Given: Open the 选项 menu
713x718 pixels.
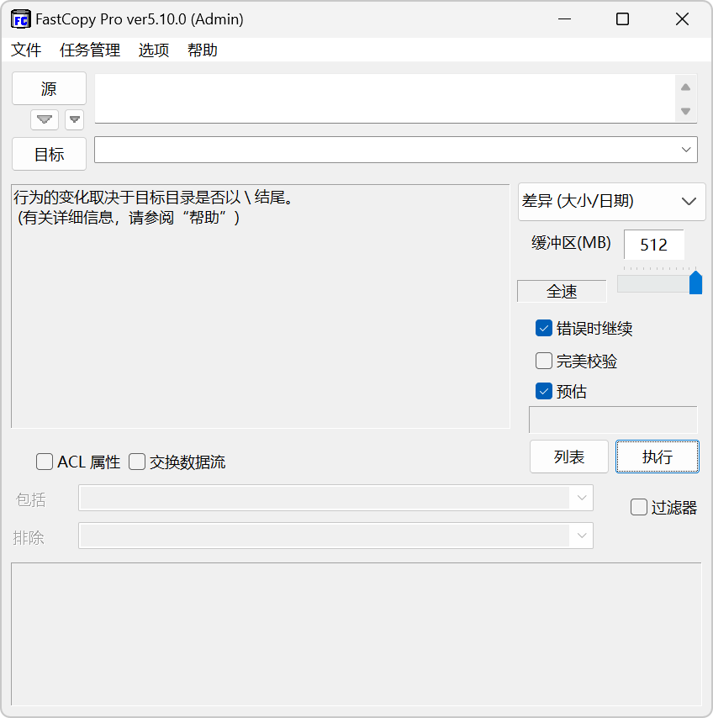Looking at the screenshot, I should [153, 50].
